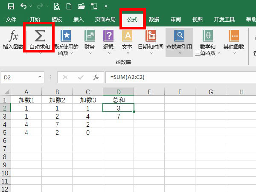Screen dimensions: 256x192
Task: Switch to the 页面布局 ribbon tab
Action: pos(105,20)
